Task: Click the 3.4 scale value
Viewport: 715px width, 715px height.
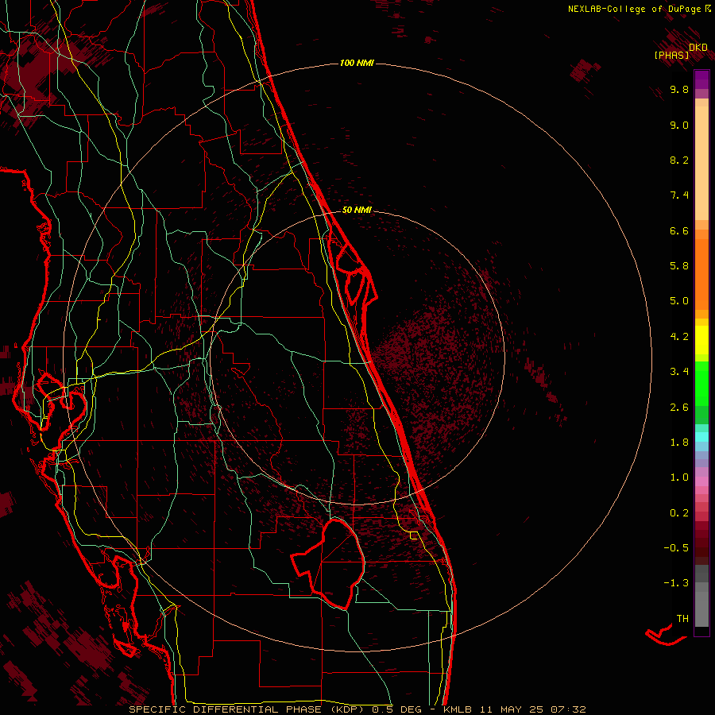Action: pyautogui.click(x=679, y=372)
